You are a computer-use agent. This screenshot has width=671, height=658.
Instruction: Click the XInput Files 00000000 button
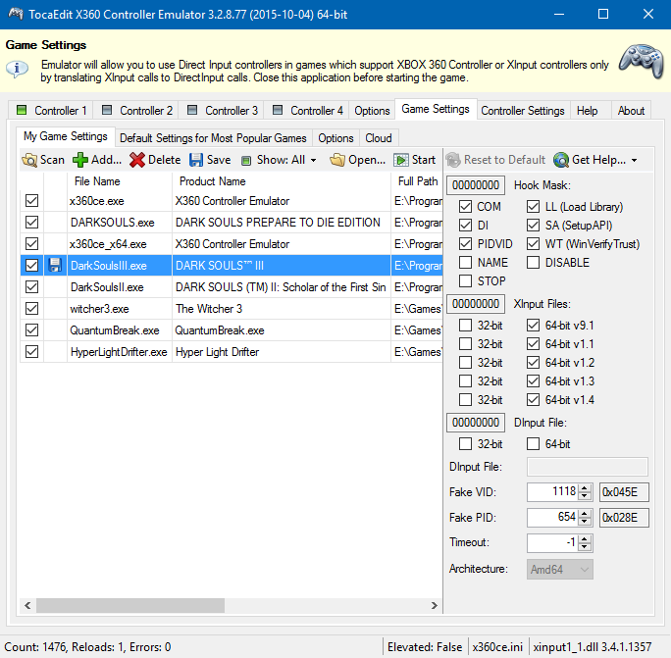point(476,304)
